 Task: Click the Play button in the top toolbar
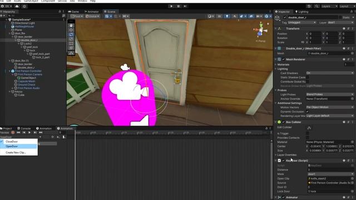[171, 6]
